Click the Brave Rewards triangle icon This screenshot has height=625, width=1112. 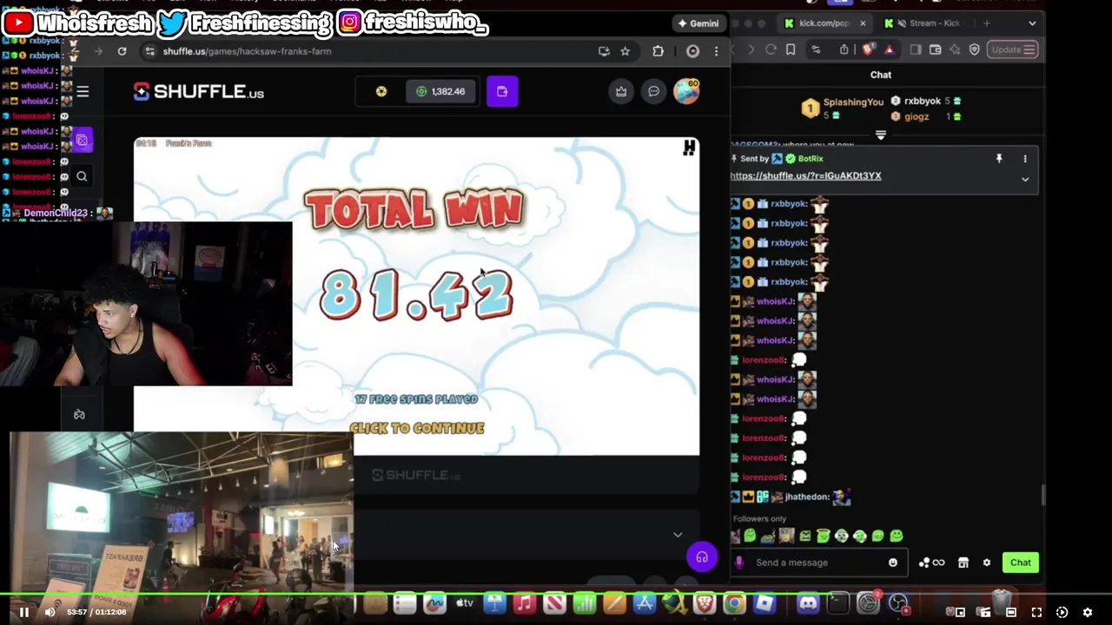point(889,49)
